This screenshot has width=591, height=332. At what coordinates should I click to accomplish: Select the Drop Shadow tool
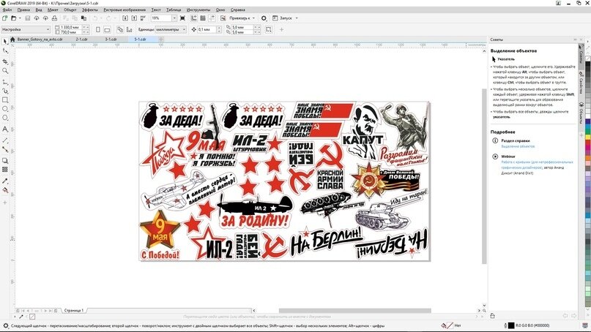[x=5, y=161]
